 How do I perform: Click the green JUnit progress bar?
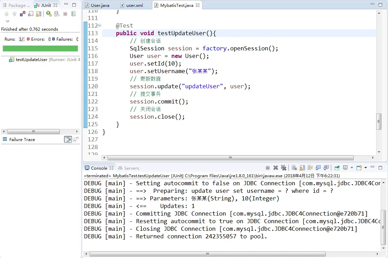tap(40, 48)
